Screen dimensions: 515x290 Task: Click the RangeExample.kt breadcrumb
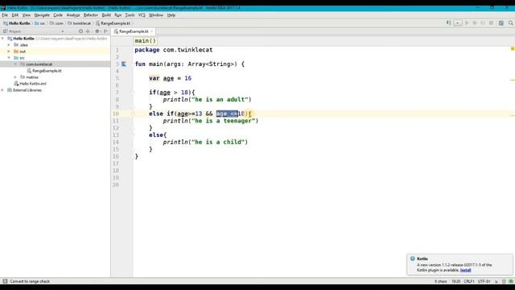click(x=113, y=23)
